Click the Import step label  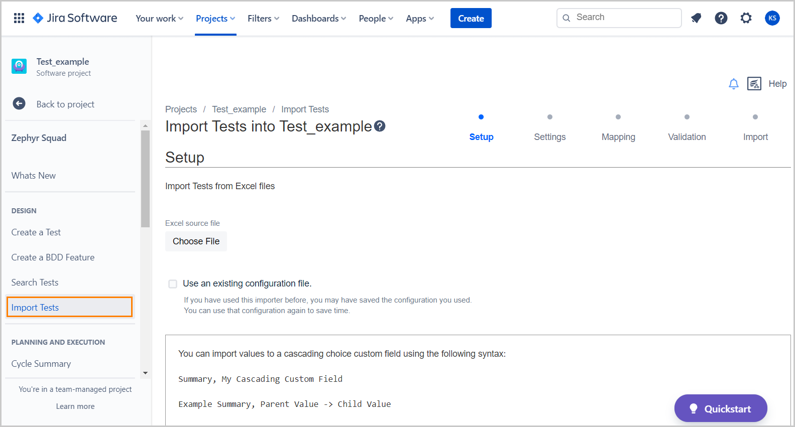[x=755, y=137]
